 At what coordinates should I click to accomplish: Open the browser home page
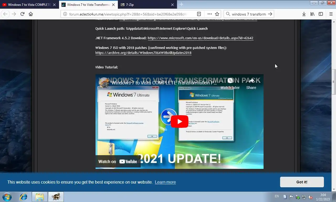31,14
